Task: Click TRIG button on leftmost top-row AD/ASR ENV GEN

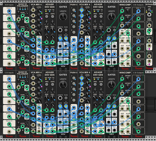Action: (46, 17)
